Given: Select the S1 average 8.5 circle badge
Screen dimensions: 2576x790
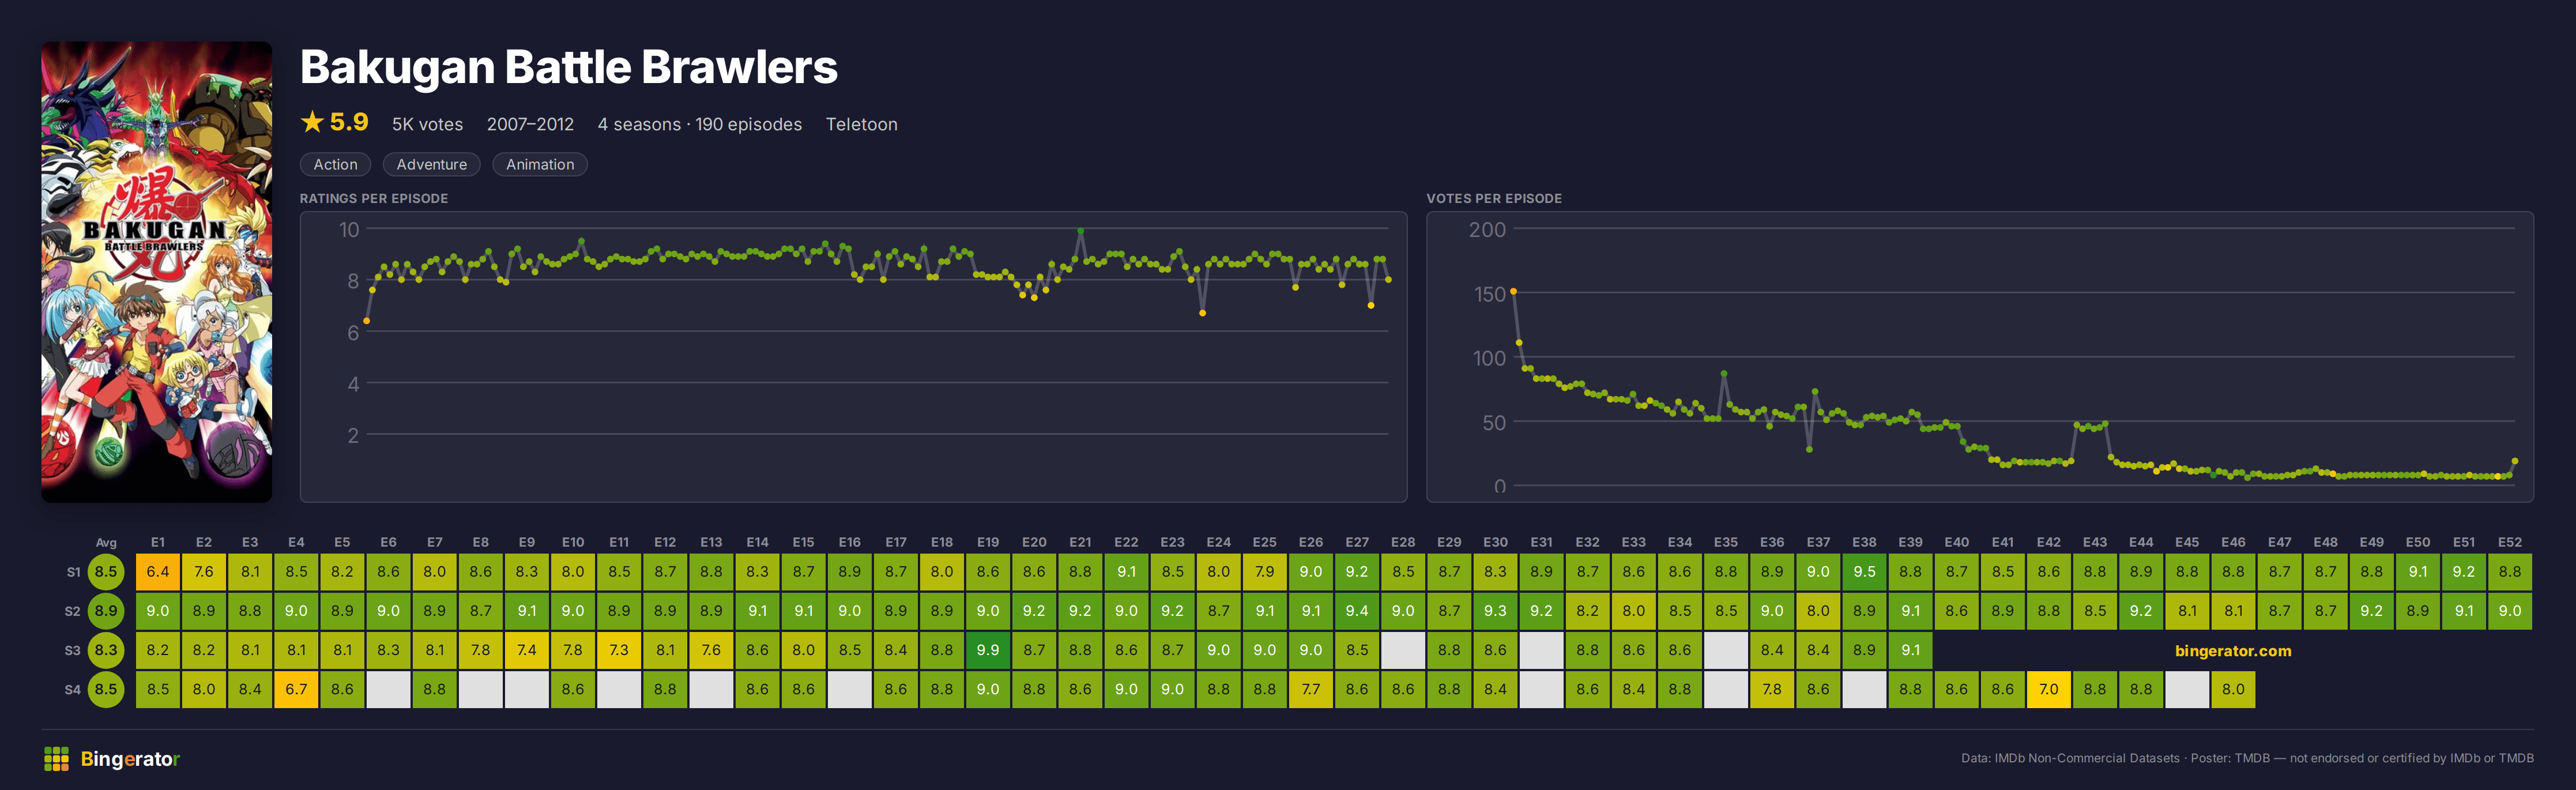Looking at the screenshot, I should point(106,572).
